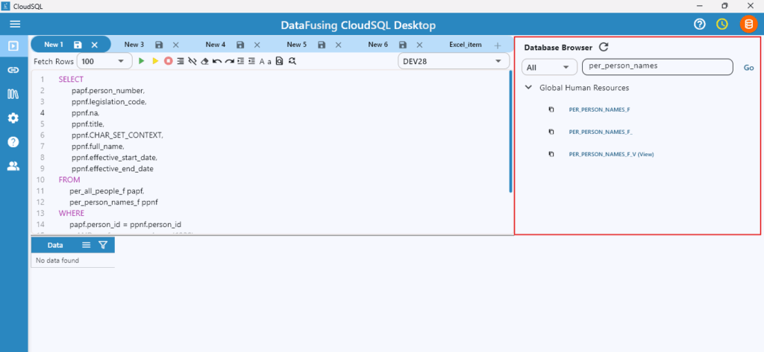This screenshot has width=764, height=352.
Task: Open the SQL editor sidebar icon
Action: click(x=13, y=46)
